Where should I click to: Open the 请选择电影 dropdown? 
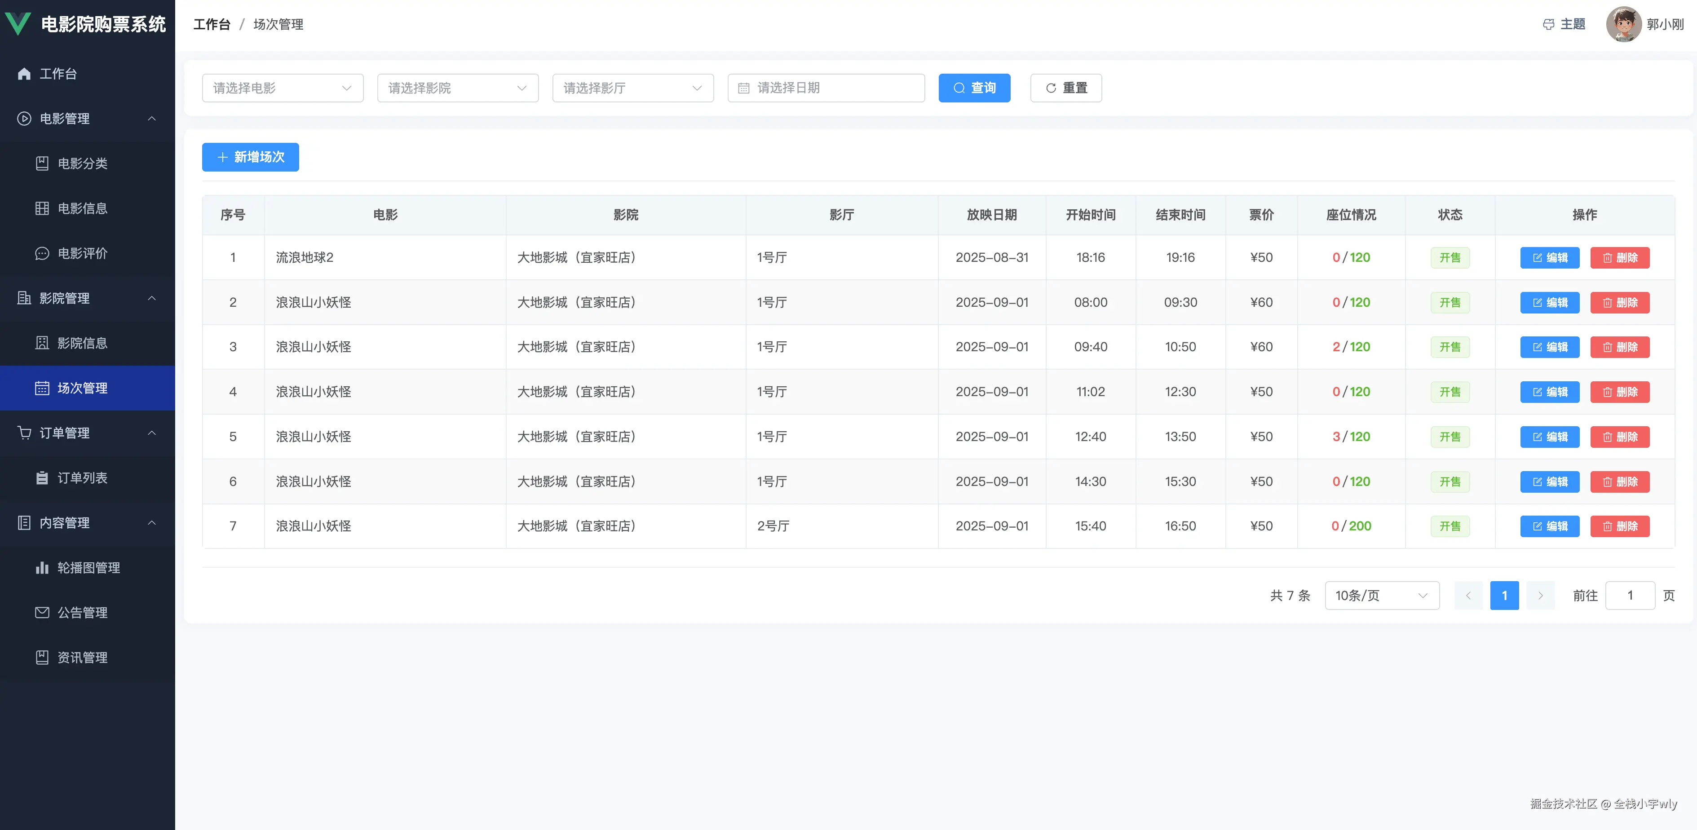[x=283, y=88]
